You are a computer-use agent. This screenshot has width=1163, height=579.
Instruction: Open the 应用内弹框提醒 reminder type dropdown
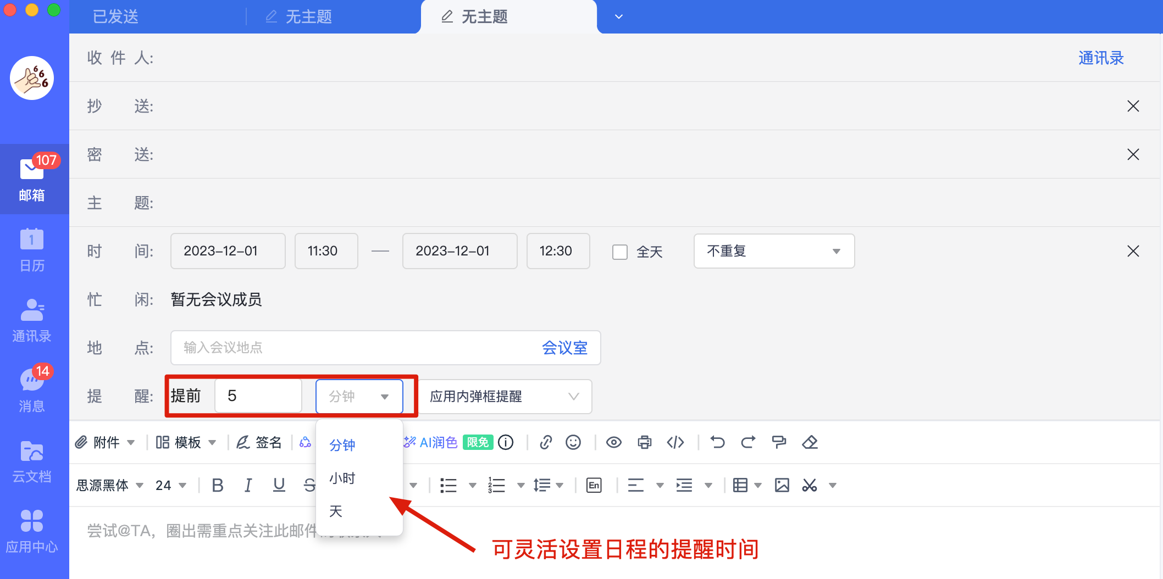coord(505,396)
